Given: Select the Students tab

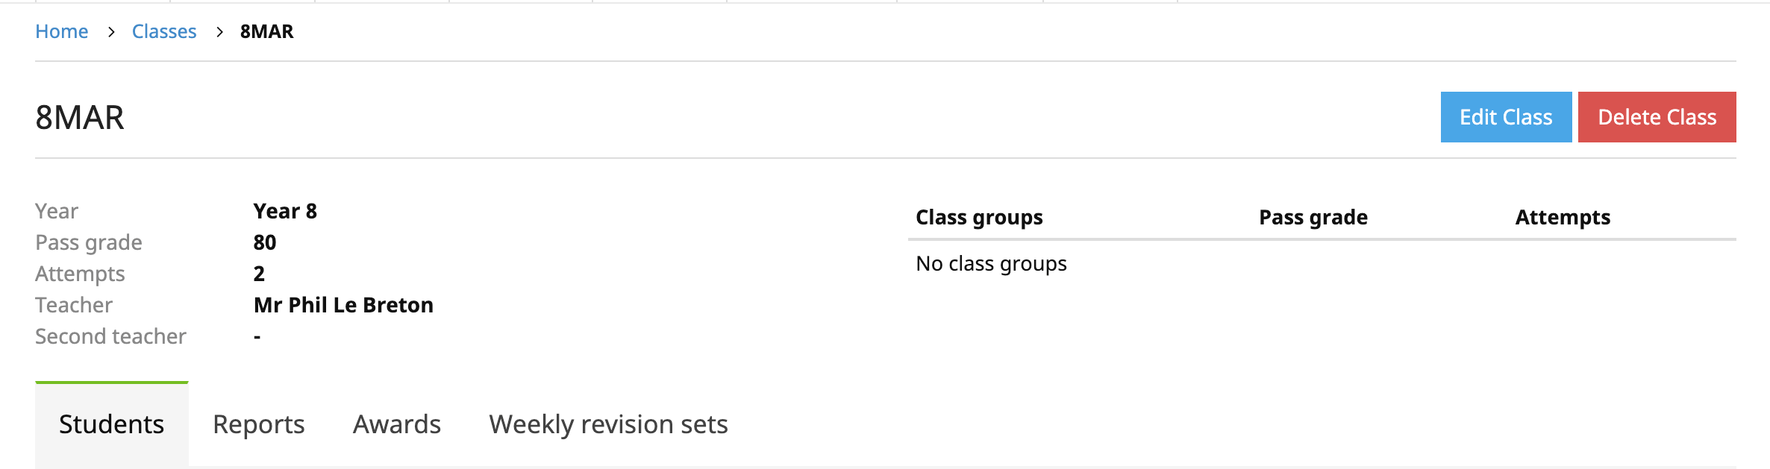Looking at the screenshot, I should click(x=111, y=424).
